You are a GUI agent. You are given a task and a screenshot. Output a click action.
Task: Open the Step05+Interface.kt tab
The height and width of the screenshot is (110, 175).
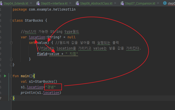(x=54, y=4)
